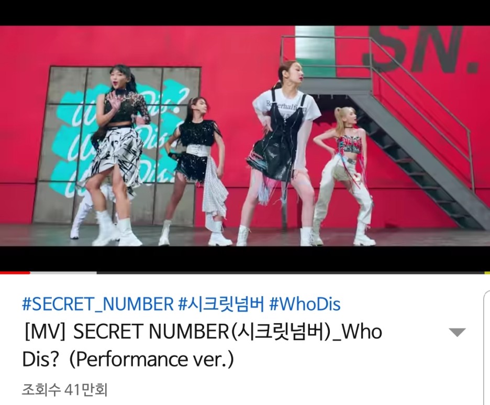Image resolution: width=490 pixels, height=405 pixels.
Task: Tap the black letterbox above the video
Action: coord(245,13)
